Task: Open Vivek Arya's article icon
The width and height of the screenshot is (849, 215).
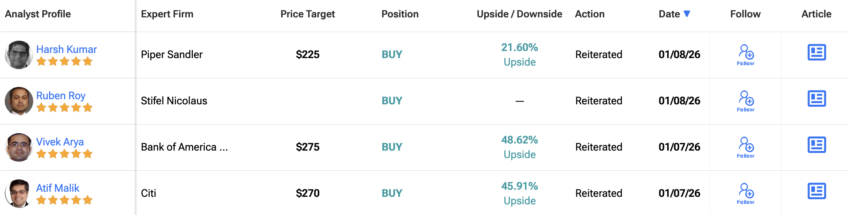Action: (817, 145)
